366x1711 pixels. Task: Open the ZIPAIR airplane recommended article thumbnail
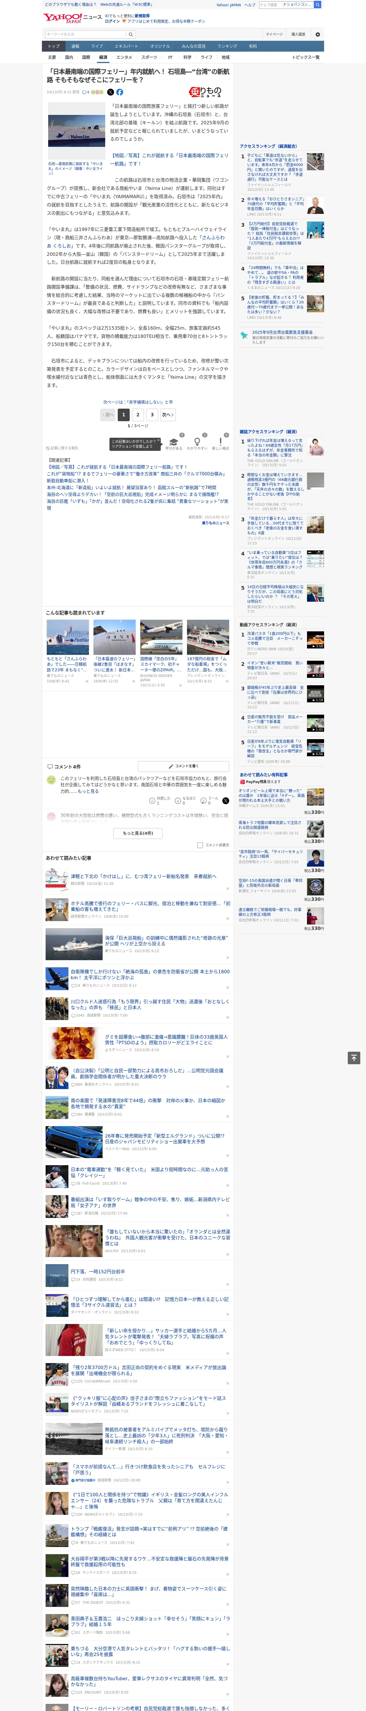(161, 638)
